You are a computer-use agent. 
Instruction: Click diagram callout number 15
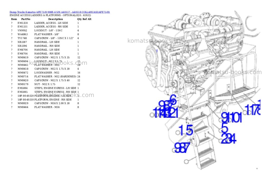click(x=186, y=130)
